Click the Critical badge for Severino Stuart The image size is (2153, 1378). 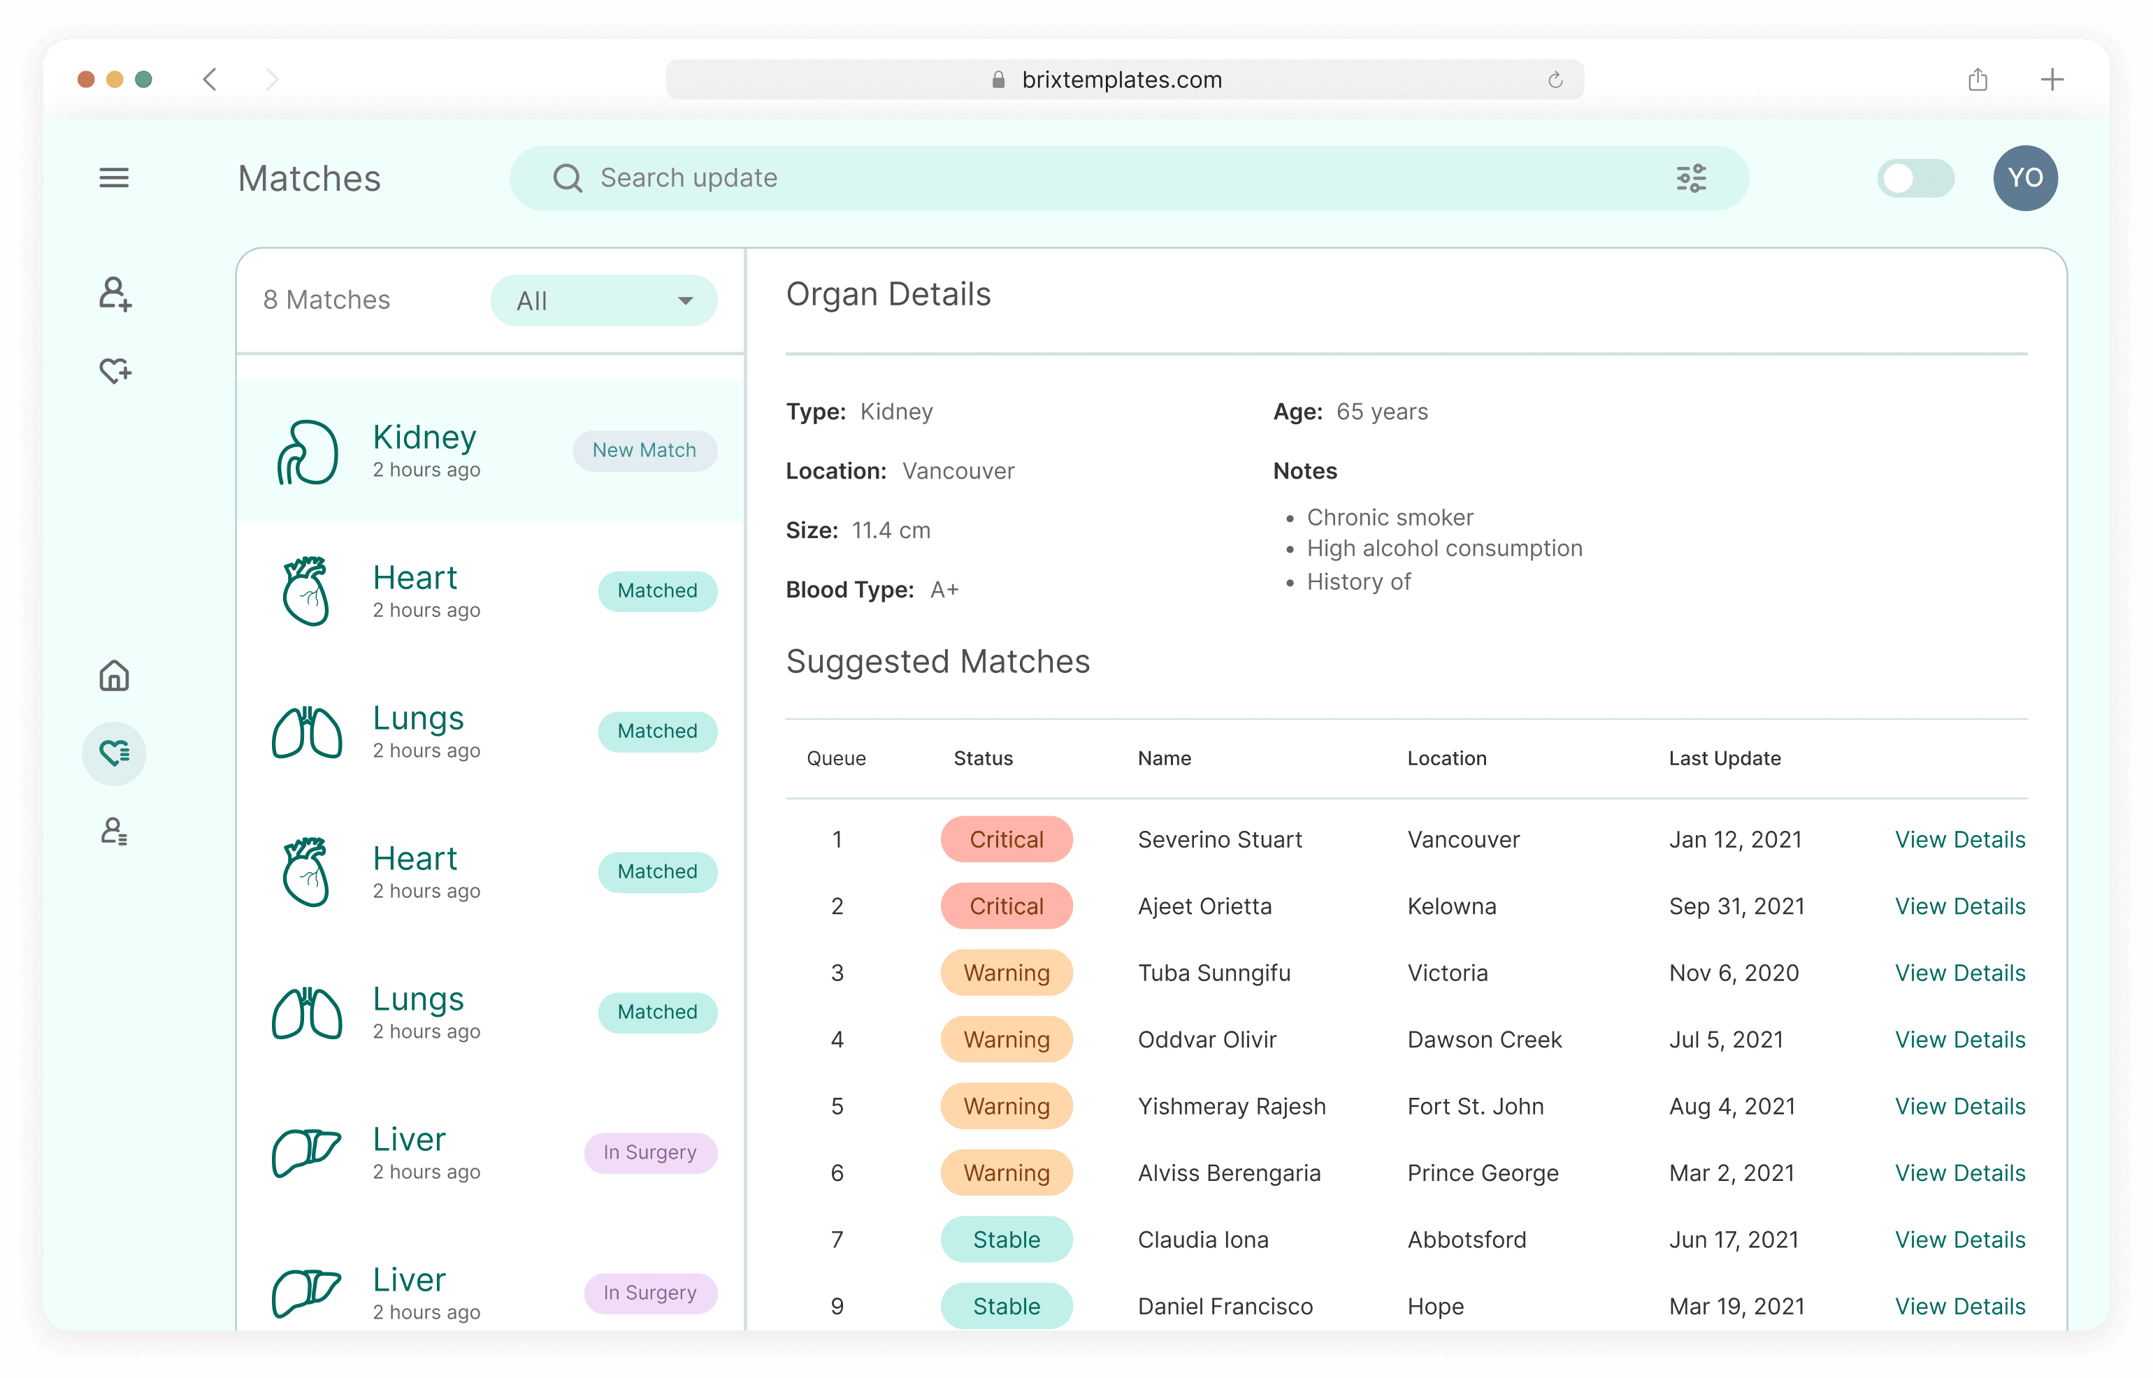click(1007, 839)
